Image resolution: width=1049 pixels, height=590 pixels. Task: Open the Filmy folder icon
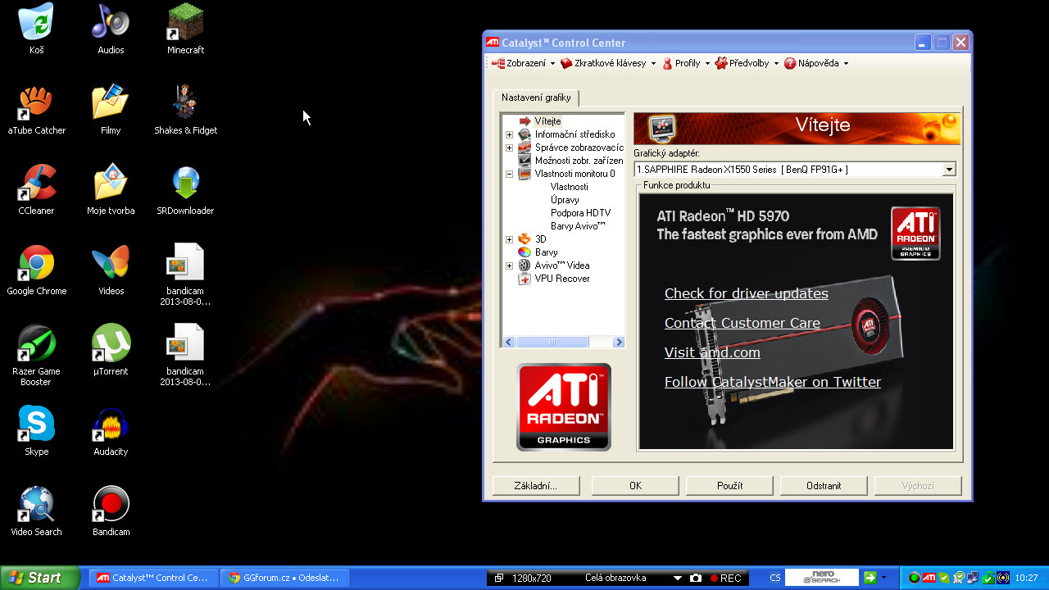click(111, 109)
